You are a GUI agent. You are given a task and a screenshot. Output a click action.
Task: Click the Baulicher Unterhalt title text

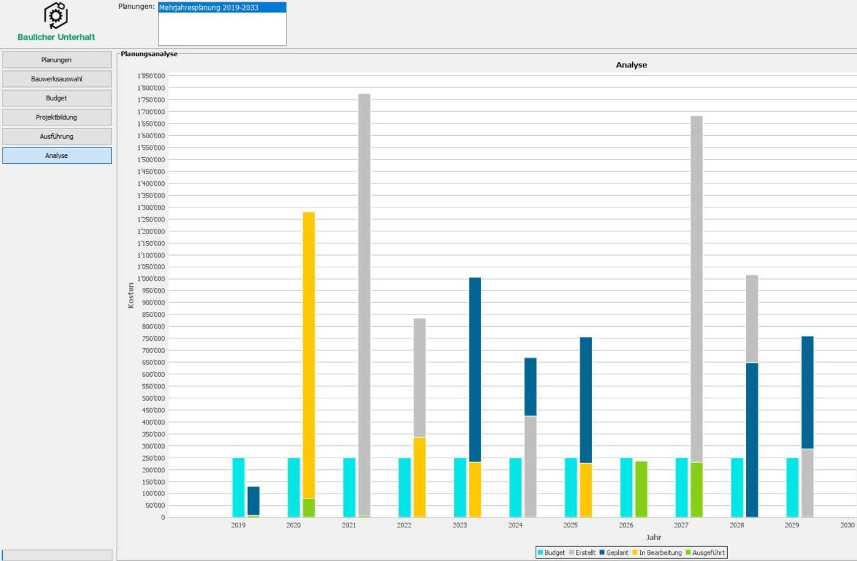[x=56, y=37]
